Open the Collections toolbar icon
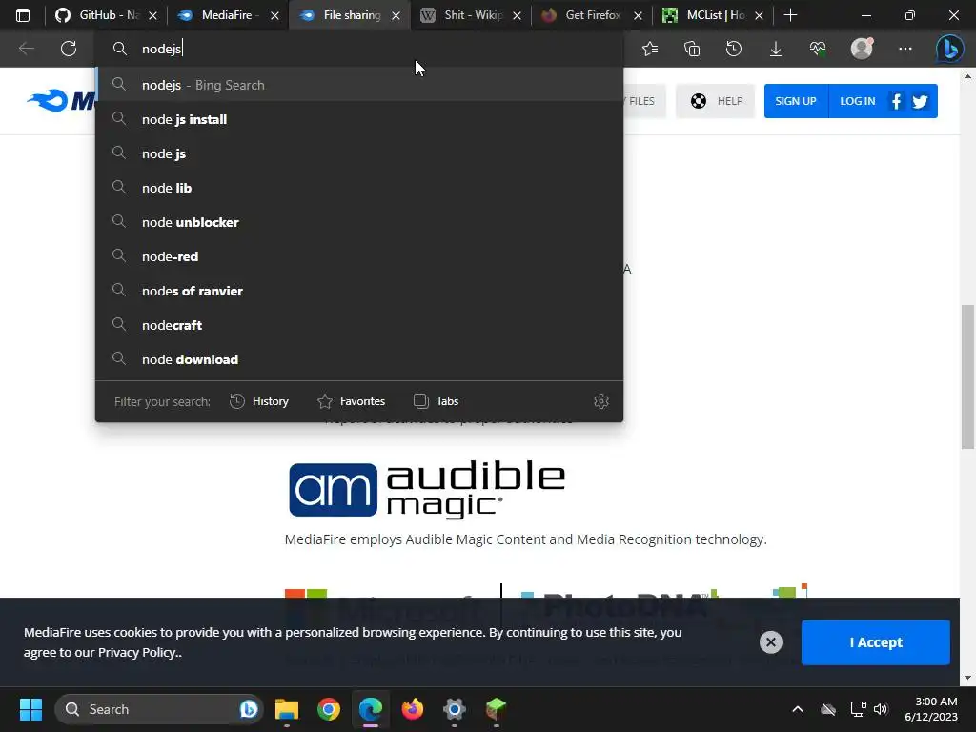The image size is (976, 732). 692,49
